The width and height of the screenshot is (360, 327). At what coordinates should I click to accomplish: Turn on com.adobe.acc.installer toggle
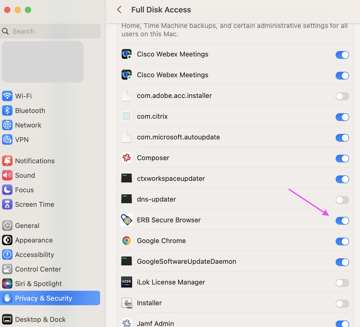point(342,96)
